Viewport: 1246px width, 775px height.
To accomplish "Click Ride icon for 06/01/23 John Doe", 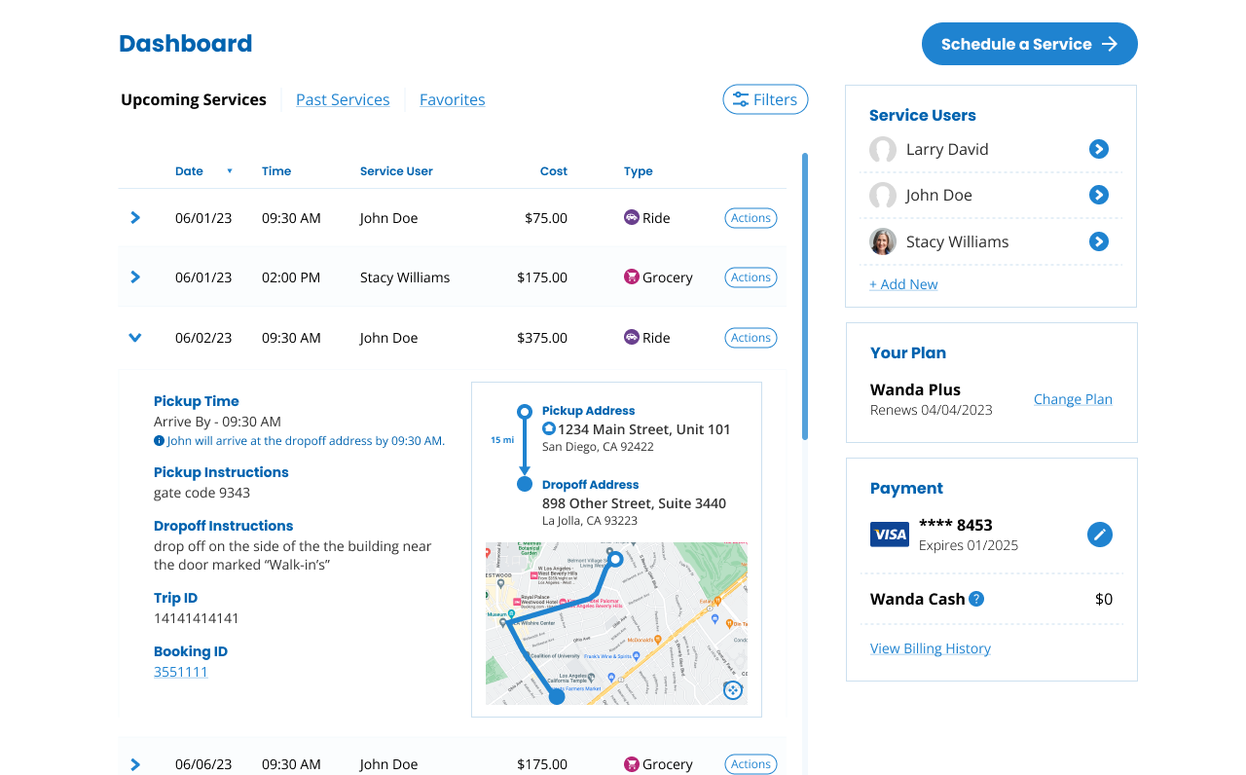I will [632, 218].
